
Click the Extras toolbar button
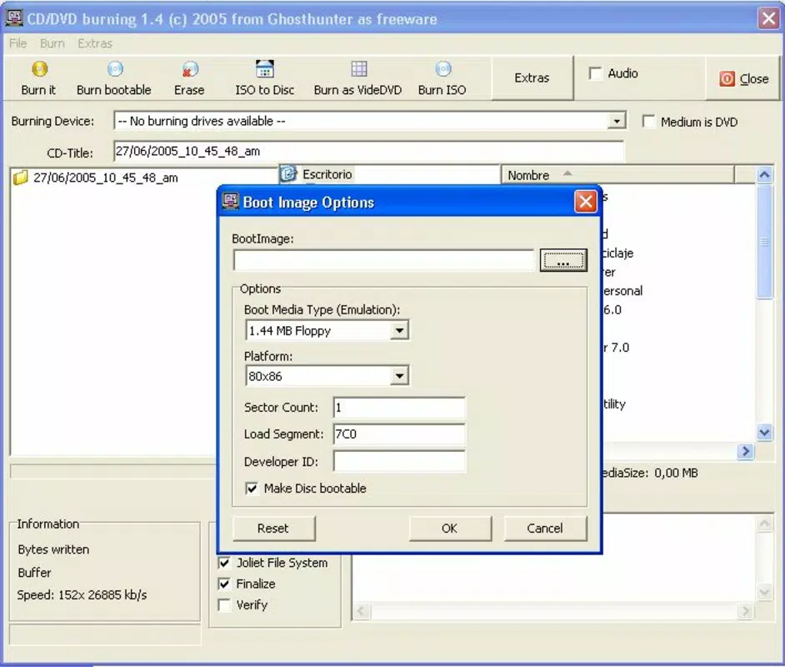point(532,78)
